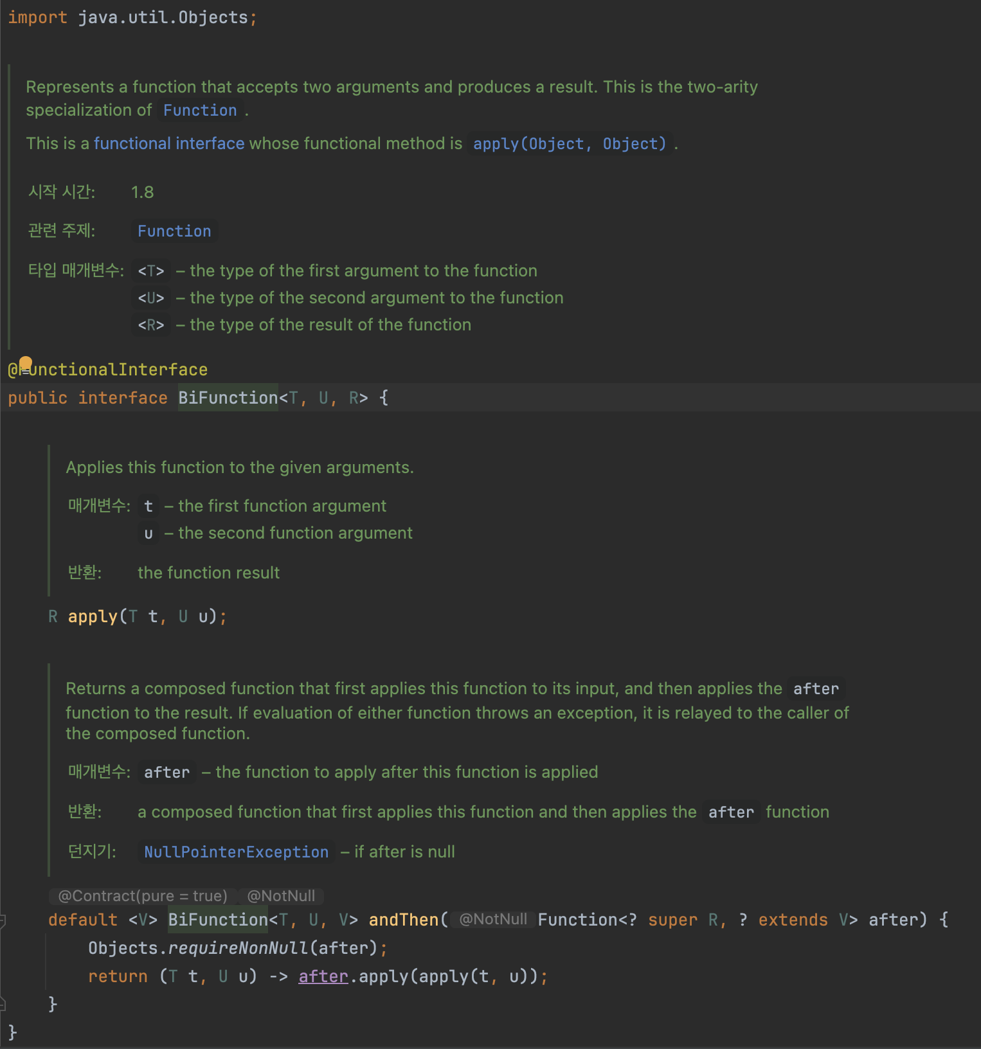Follow the 'functional interface' doc link

click(169, 143)
